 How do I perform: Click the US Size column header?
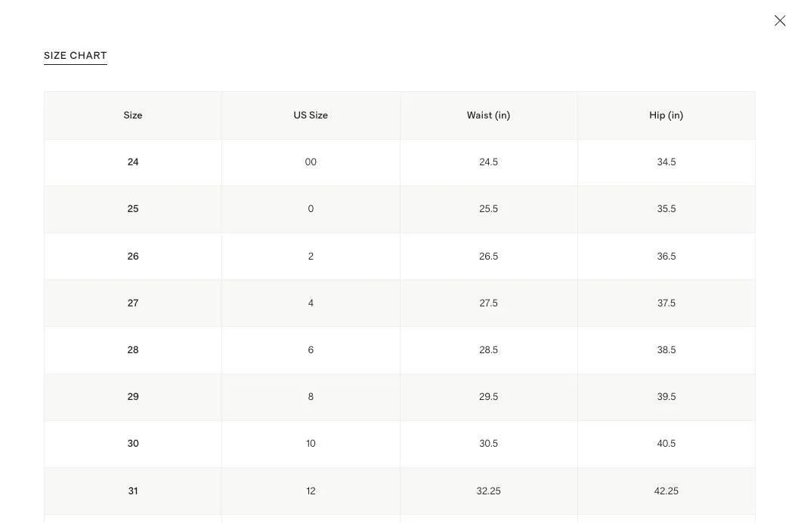point(311,115)
